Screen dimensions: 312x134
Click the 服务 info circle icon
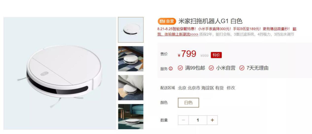pos(171,69)
